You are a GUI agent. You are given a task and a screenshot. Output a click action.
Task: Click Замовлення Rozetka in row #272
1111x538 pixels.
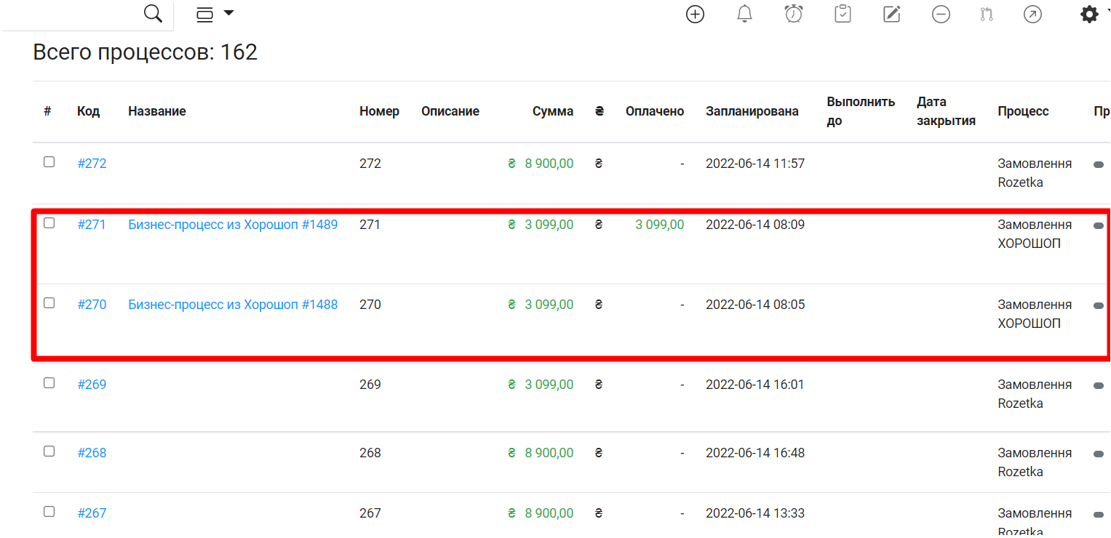click(x=1035, y=173)
